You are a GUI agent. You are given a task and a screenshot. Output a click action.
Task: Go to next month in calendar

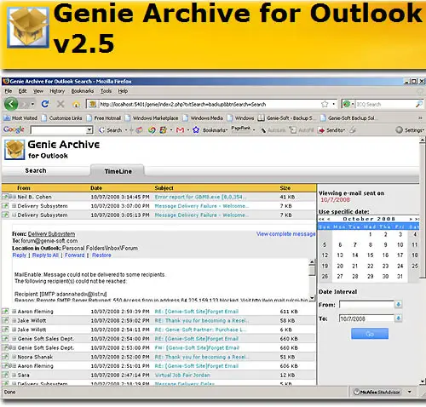coord(411,219)
